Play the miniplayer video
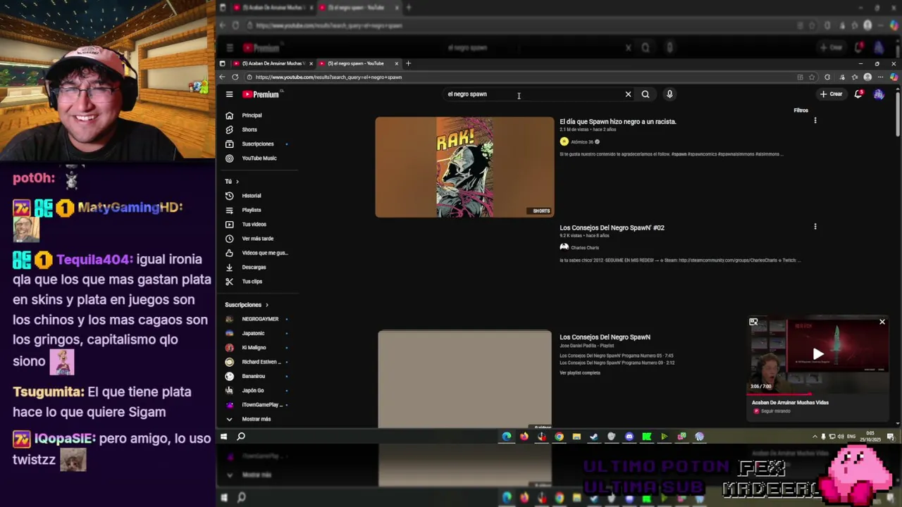The height and width of the screenshot is (507, 902). click(817, 354)
